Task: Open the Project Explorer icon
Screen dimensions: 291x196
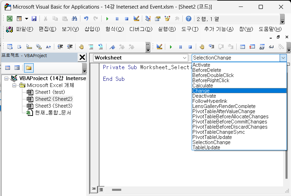Action: pyautogui.click(x=148, y=19)
